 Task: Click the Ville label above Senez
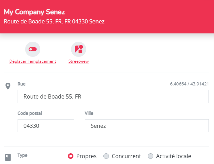(89, 113)
